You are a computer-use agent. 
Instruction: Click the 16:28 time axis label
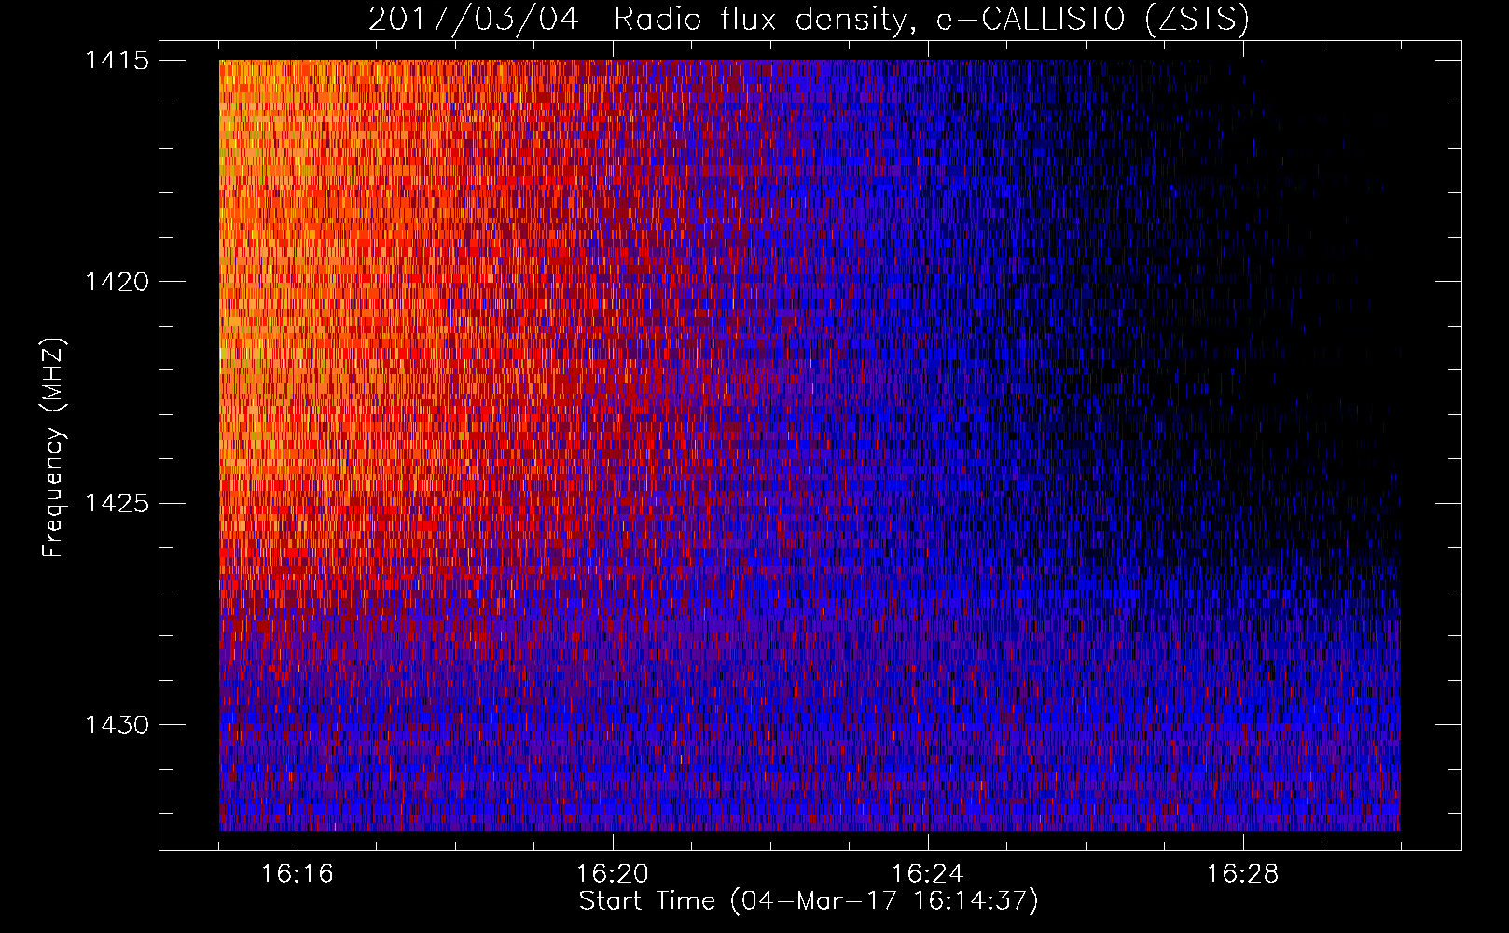pos(1242,874)
